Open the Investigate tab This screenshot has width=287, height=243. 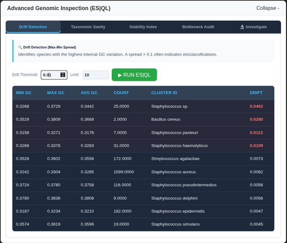click(x=253, y=27)
